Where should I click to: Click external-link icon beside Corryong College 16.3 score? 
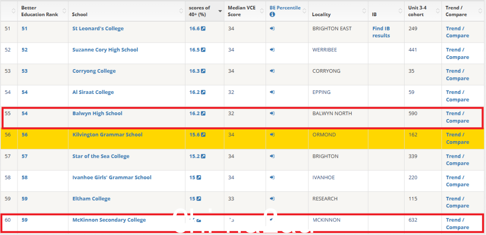coord(203,71)
